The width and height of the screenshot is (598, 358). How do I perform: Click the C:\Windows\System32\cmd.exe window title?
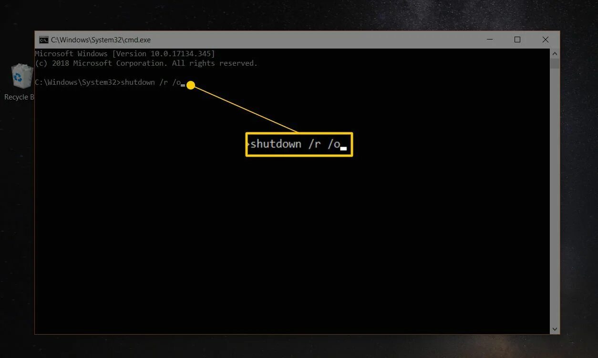click(x=101, y=40)
